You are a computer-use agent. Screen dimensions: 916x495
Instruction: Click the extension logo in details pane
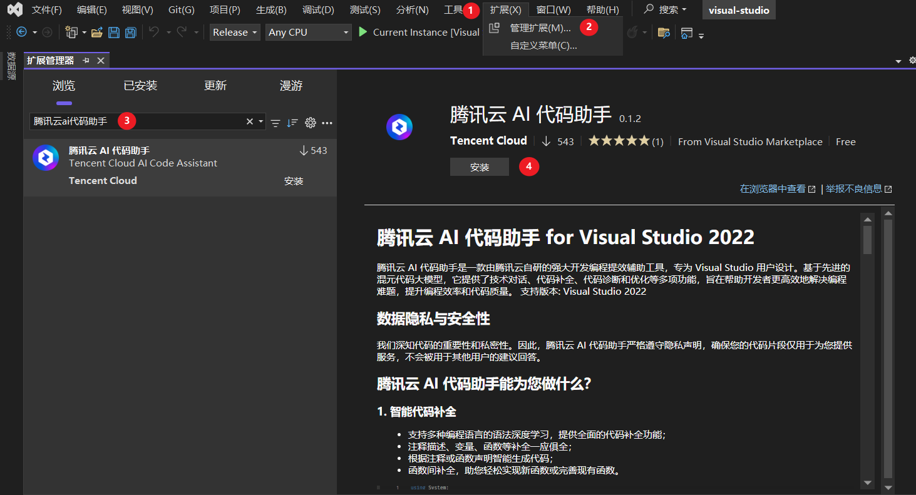[x=399, y=128]
